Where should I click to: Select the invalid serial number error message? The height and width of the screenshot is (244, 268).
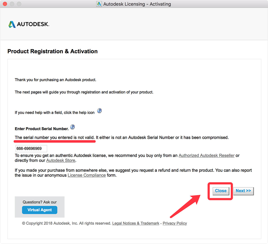coord(121,138)
